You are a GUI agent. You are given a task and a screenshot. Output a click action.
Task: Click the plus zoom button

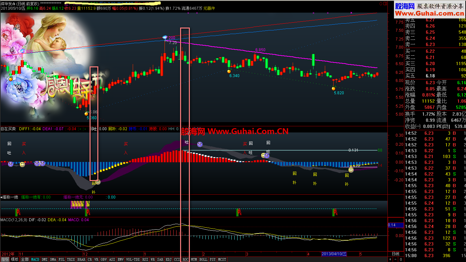click(x=390, y=259)
